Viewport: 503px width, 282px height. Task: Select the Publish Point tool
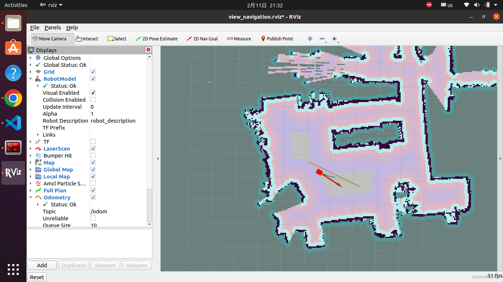pos(277,39)
